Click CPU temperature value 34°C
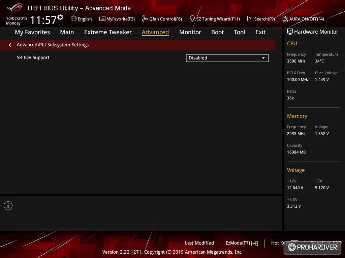 click(319, 61)
